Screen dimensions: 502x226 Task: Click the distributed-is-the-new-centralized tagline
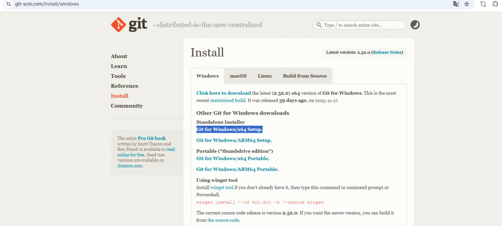tap(207, 25)
